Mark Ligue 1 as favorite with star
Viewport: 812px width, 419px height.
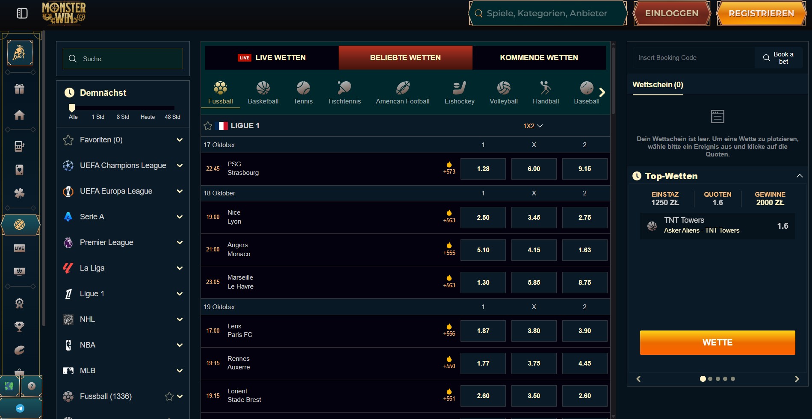208,126
